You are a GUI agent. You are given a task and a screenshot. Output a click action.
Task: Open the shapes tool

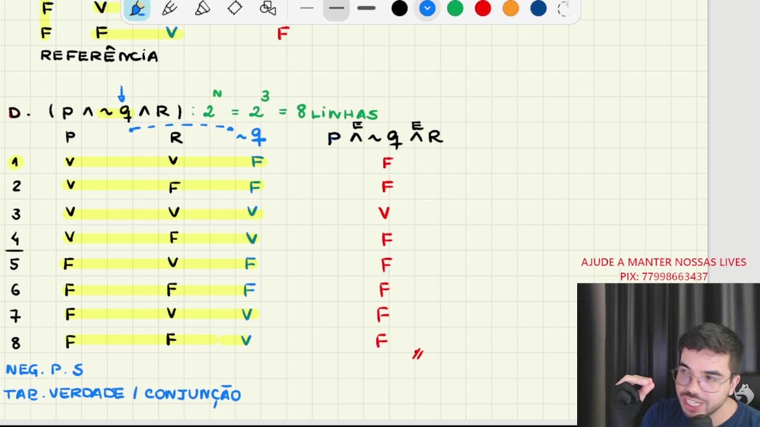(268, 8)
